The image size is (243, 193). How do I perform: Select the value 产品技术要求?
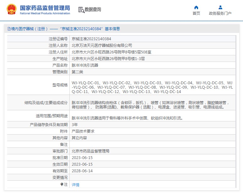coord(83,131)
